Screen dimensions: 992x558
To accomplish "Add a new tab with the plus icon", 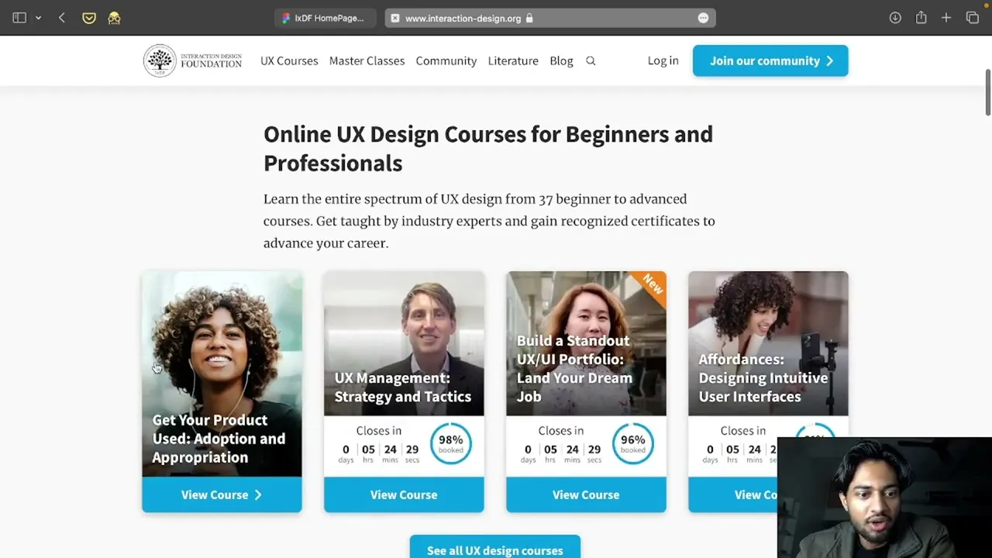I will (x=946, y=18).
